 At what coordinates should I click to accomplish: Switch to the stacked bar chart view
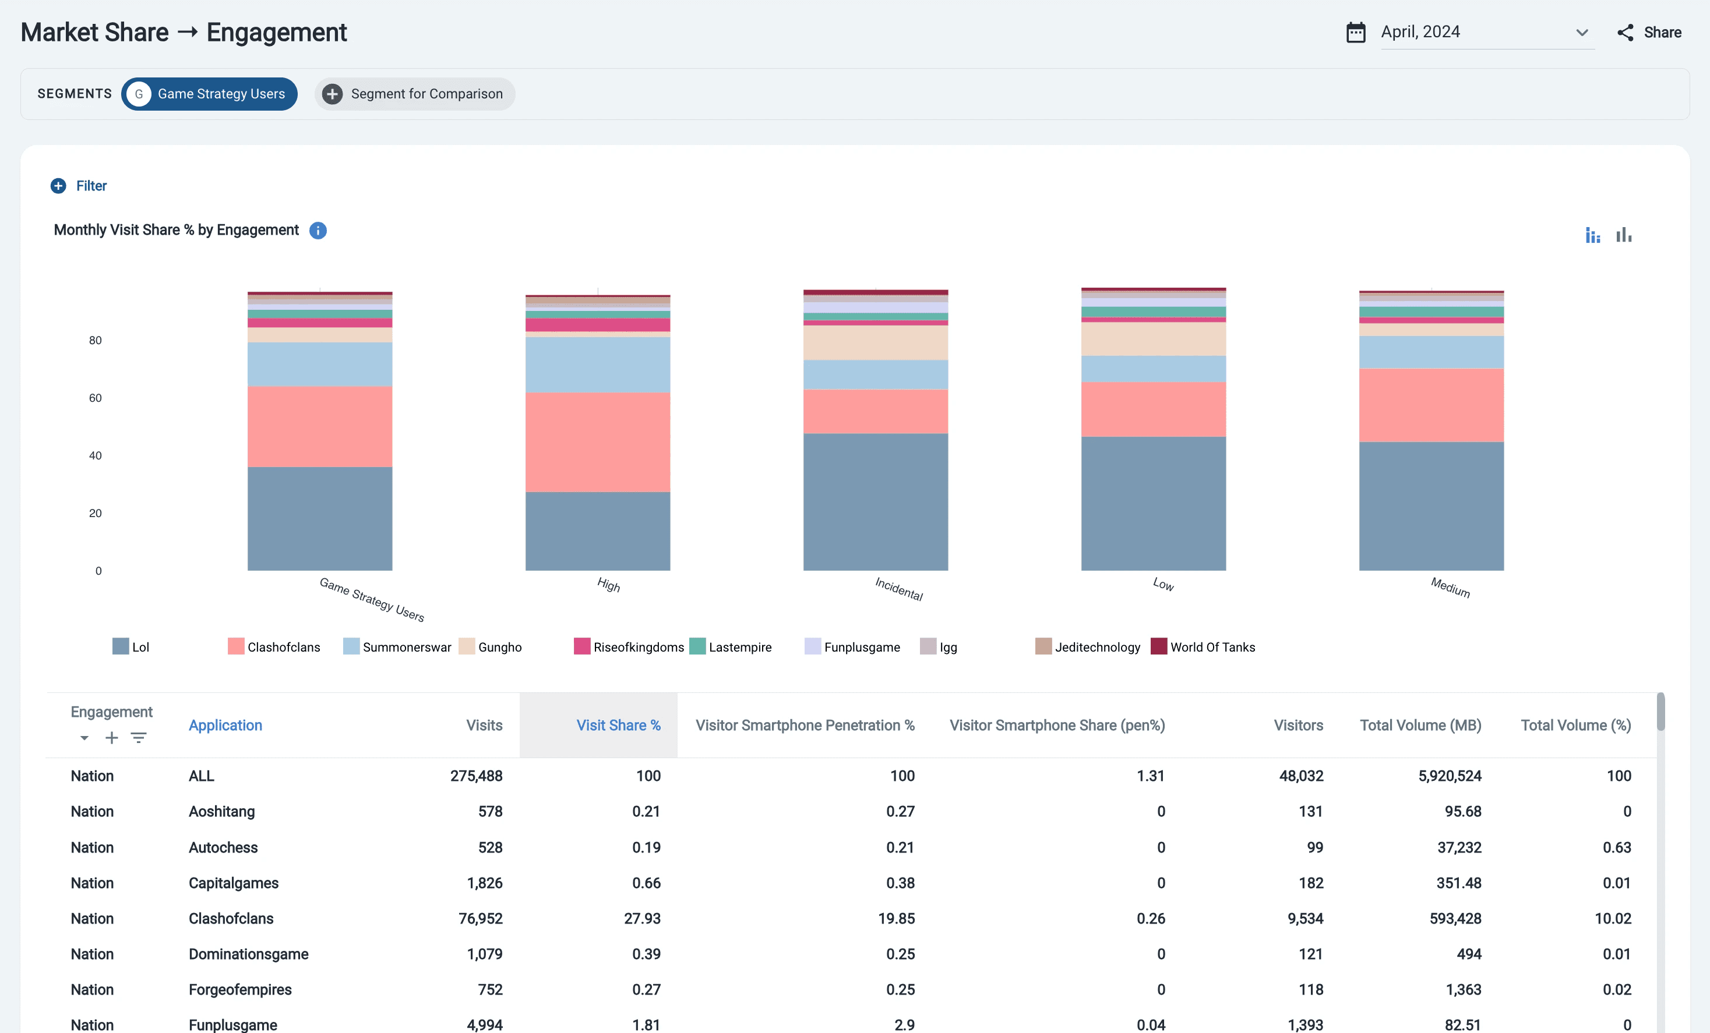click(x=1593, y=235)
